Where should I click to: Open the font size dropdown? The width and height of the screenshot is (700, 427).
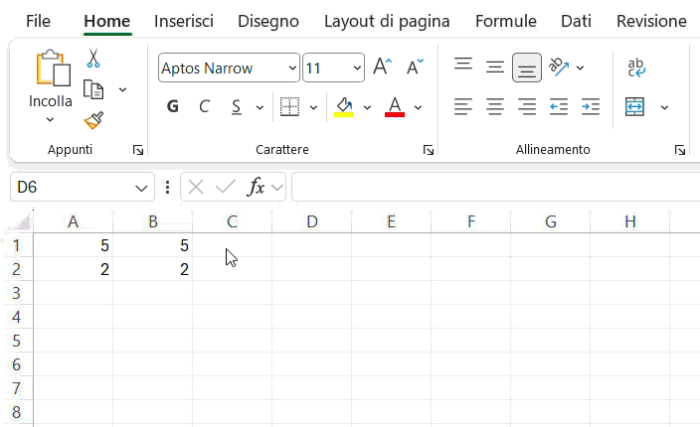click(357, 69)
